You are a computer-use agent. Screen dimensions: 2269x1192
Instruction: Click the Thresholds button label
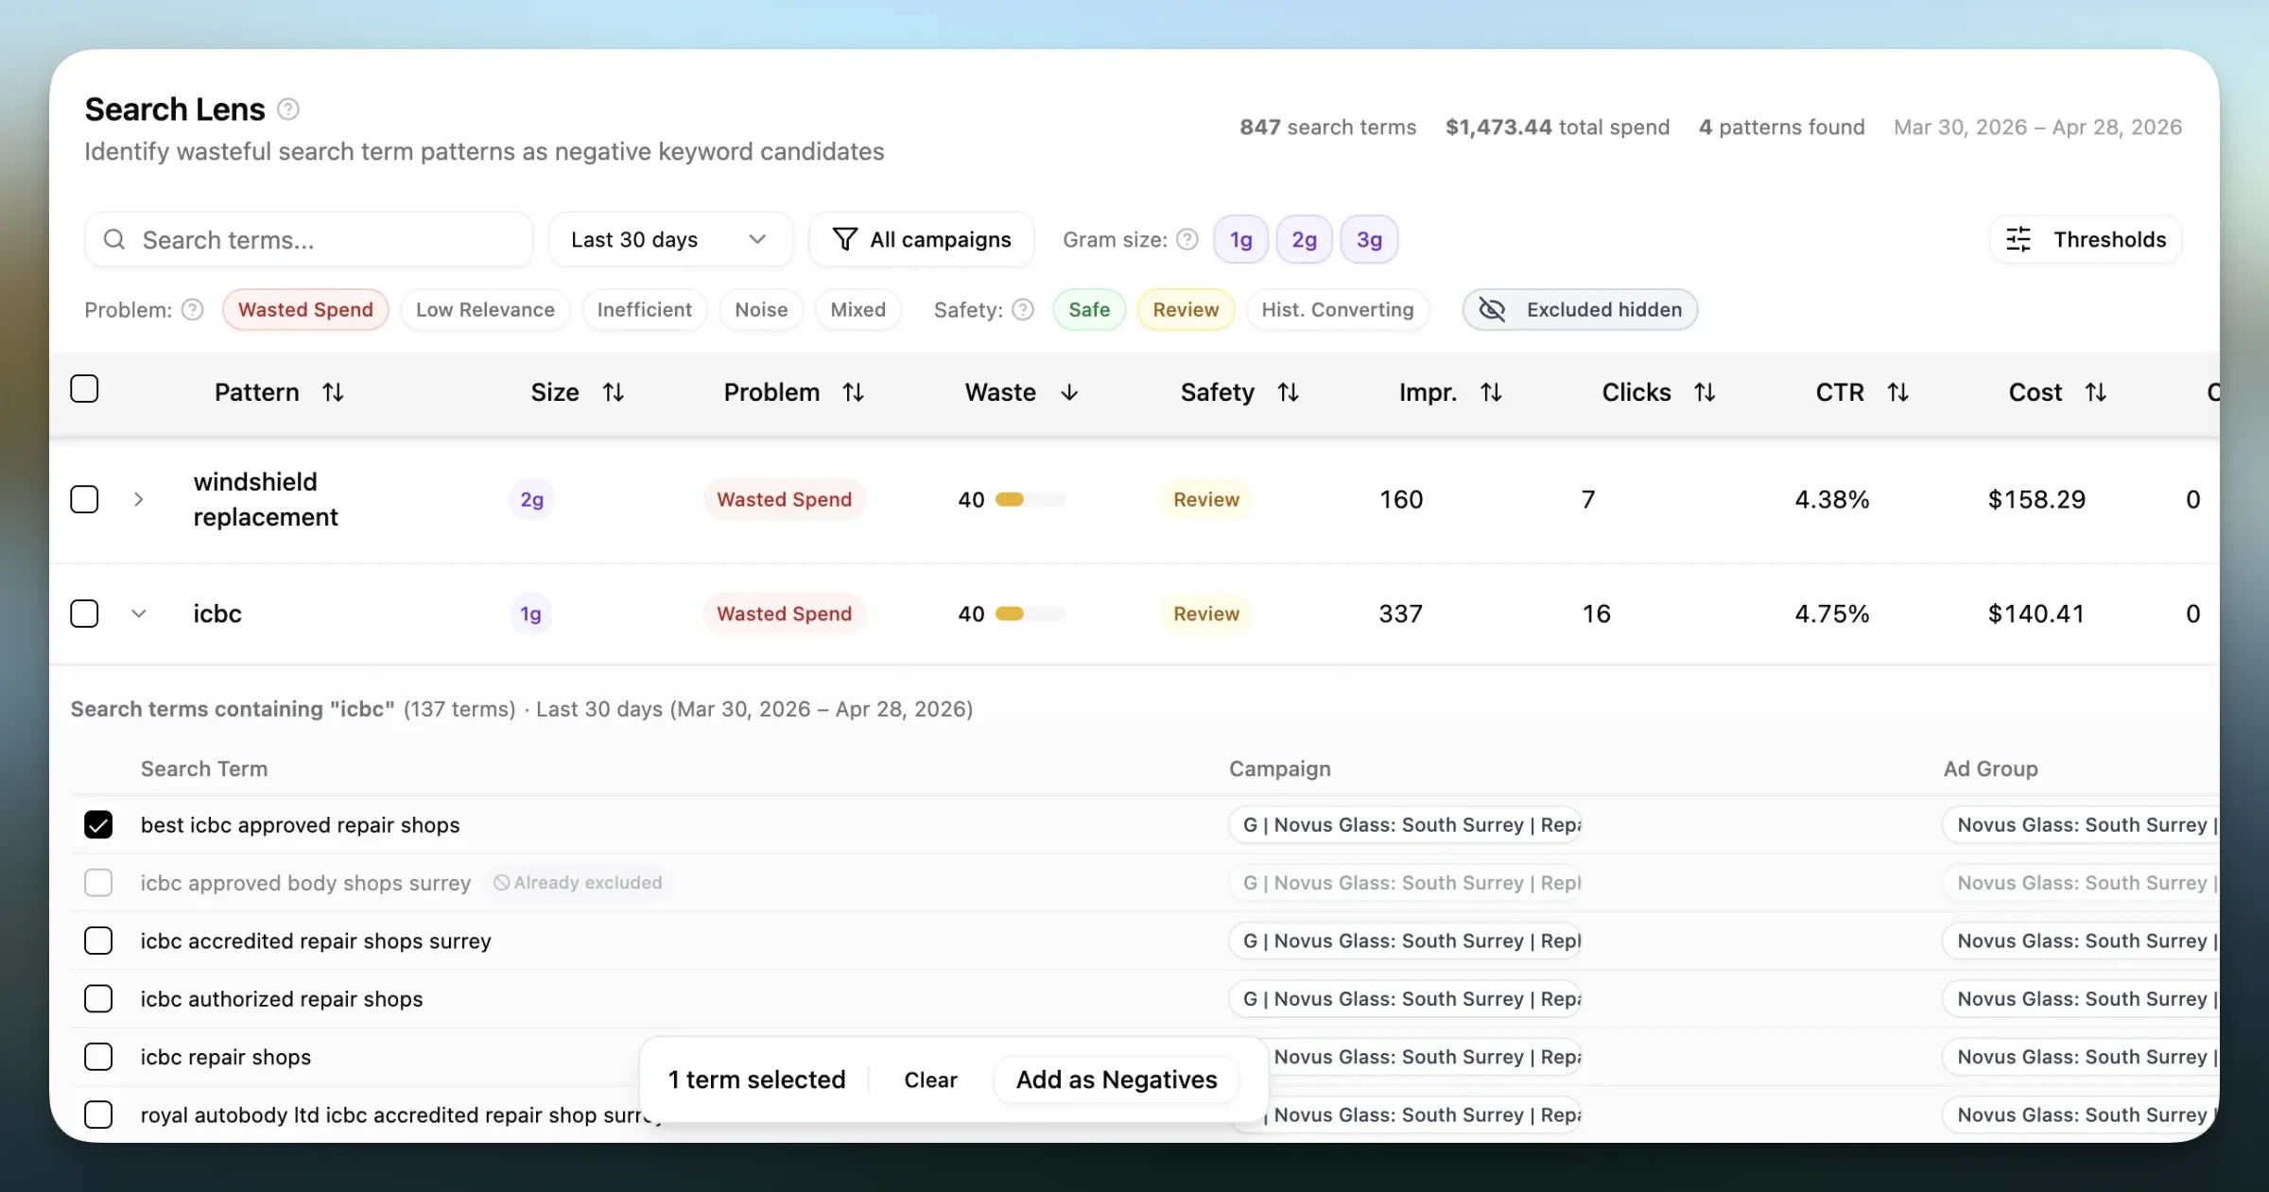pyautogui.click(x=2109, y=239)
